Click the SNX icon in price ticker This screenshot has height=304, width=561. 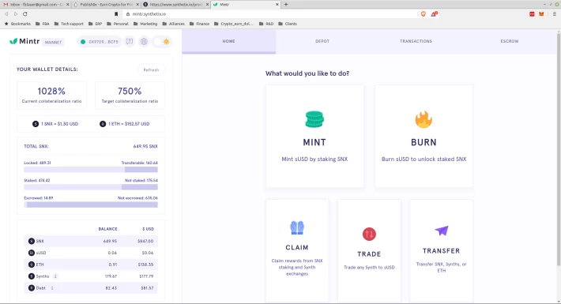36,124
